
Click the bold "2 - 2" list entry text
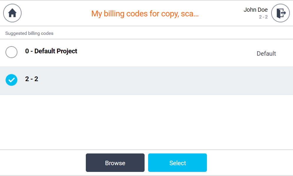click(32, 79)
